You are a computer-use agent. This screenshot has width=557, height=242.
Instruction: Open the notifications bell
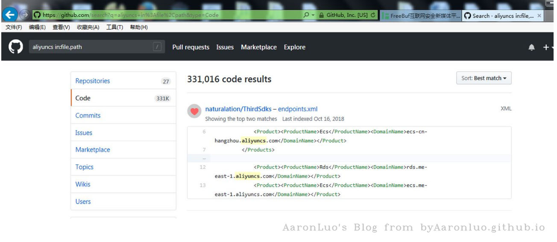click(x=531, y=47)
